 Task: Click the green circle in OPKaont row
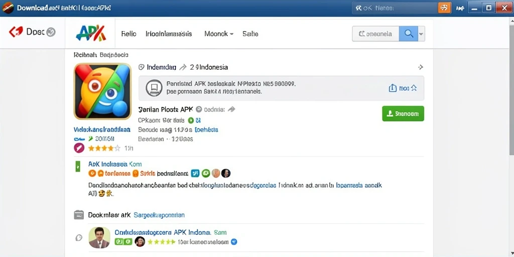pyautogui.click(x=191, y=120)
